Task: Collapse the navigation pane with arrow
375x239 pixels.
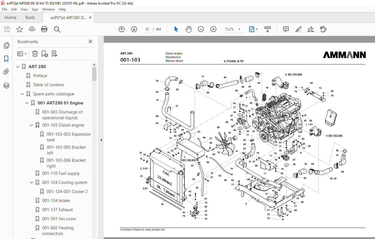Action: [x=101, y=140]
